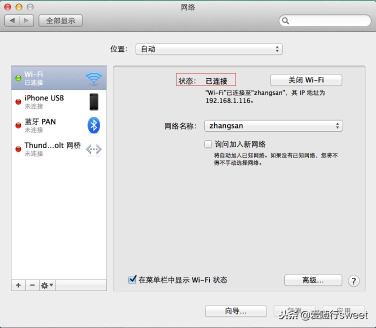Open the 位置 dropdown set to 自动

click(x=209, y=49)
